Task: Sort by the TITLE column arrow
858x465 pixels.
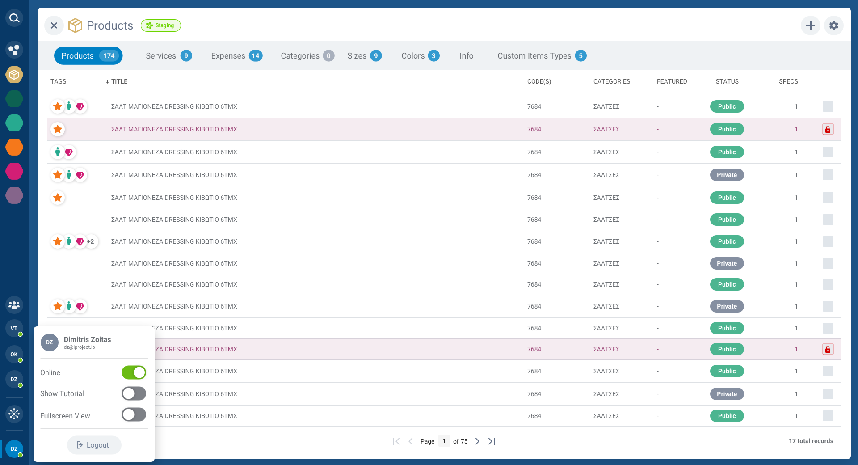Action: tap(107, 81)
